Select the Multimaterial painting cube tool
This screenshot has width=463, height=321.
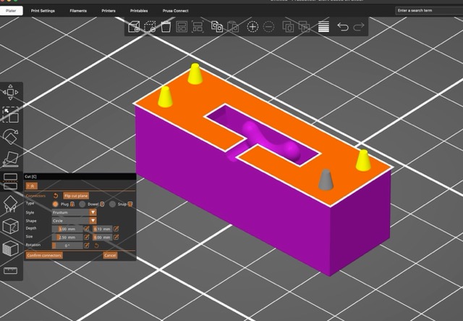(10, 249)
